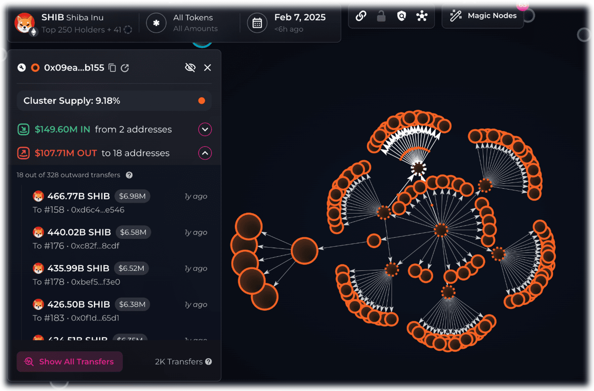The width and height of the screenshot is (594, 391).
Task: Click the orange dot on Cluster Supply
Action: [x=202, y=101]
